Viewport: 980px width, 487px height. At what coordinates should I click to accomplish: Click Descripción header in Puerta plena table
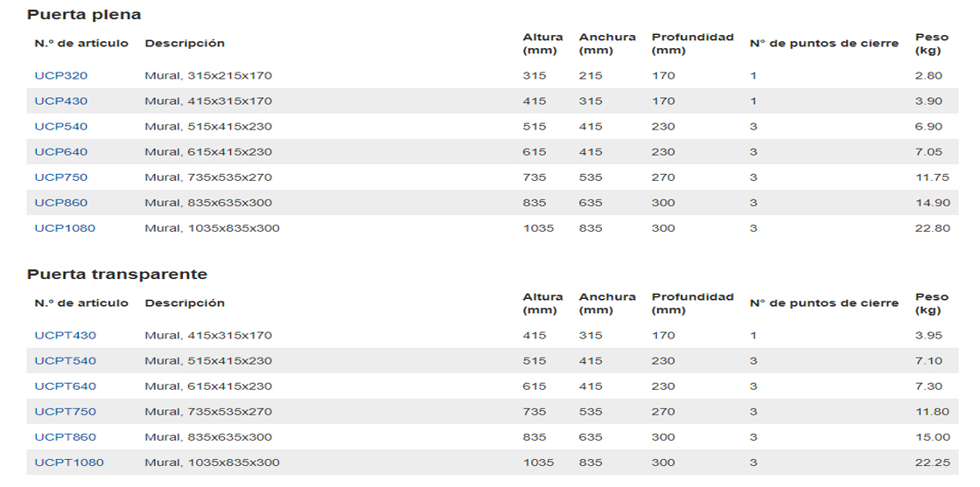185,43
